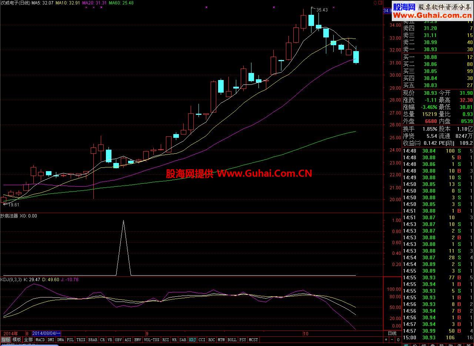Click the diamond icon at chart top-right

tap(375, 3)
